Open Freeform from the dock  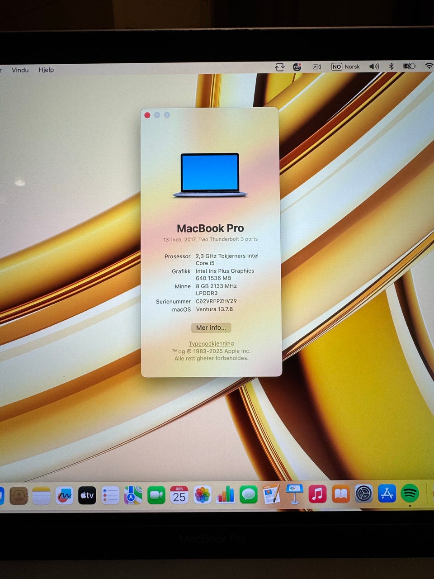pos(64,495)
